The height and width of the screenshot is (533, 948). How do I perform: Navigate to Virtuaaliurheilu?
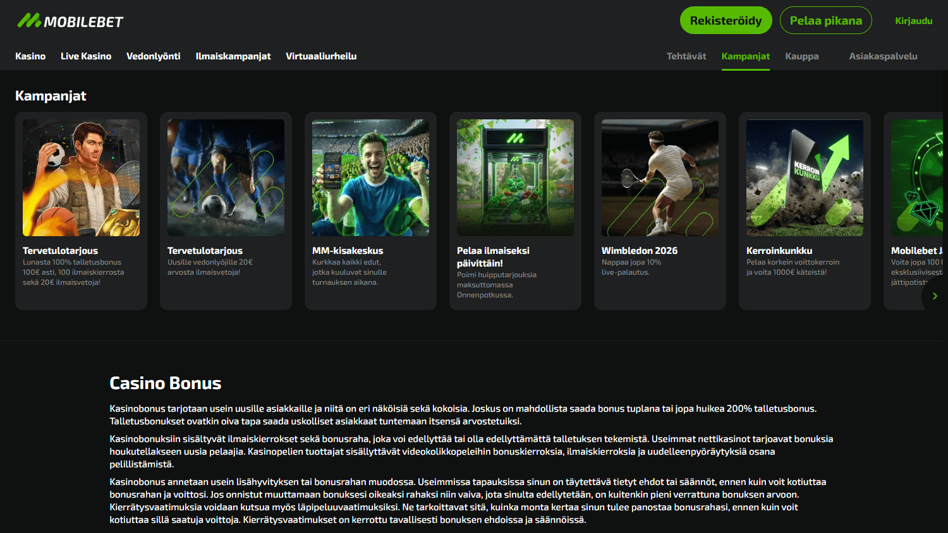[321, 56]
